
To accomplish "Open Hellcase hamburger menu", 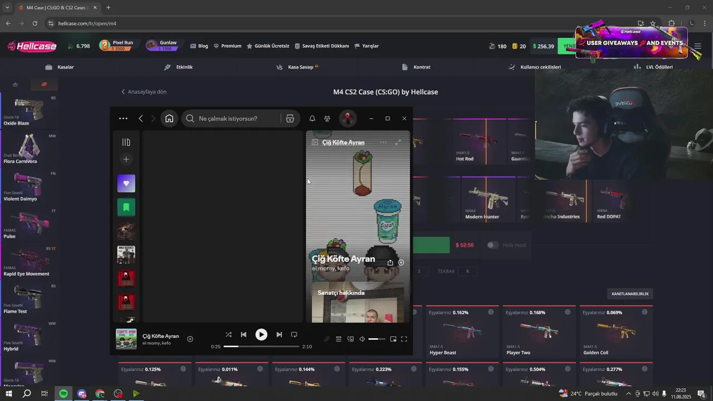I will point(698,46).
